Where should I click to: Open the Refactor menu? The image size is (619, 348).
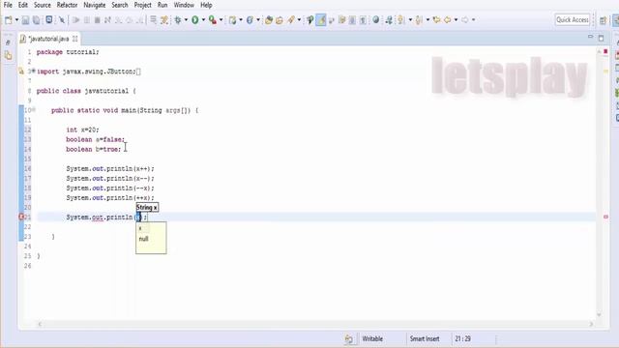point(67,5)
